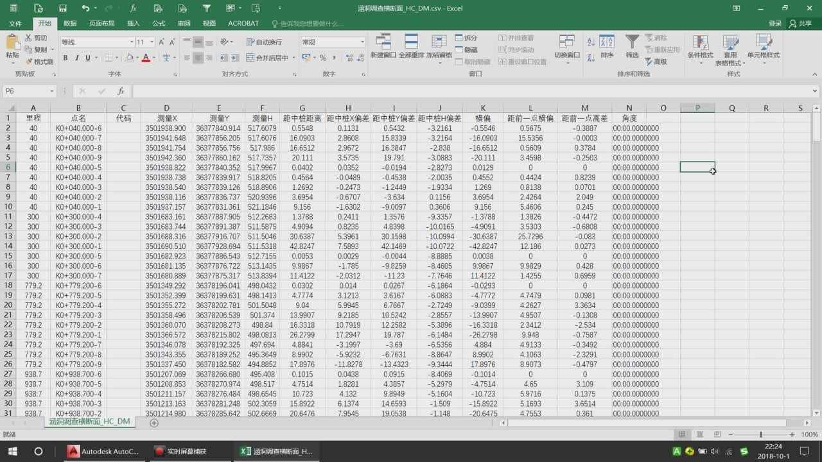Switch to 数据 (Data) tab
The image size is (822, 462).
70,24
